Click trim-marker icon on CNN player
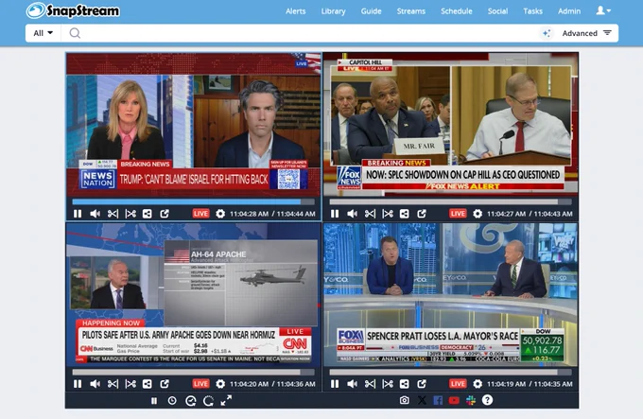 tap(130, 384)
